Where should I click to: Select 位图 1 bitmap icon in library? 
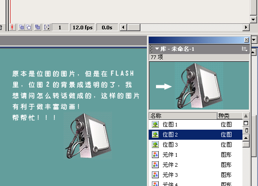tap(155, 125)
